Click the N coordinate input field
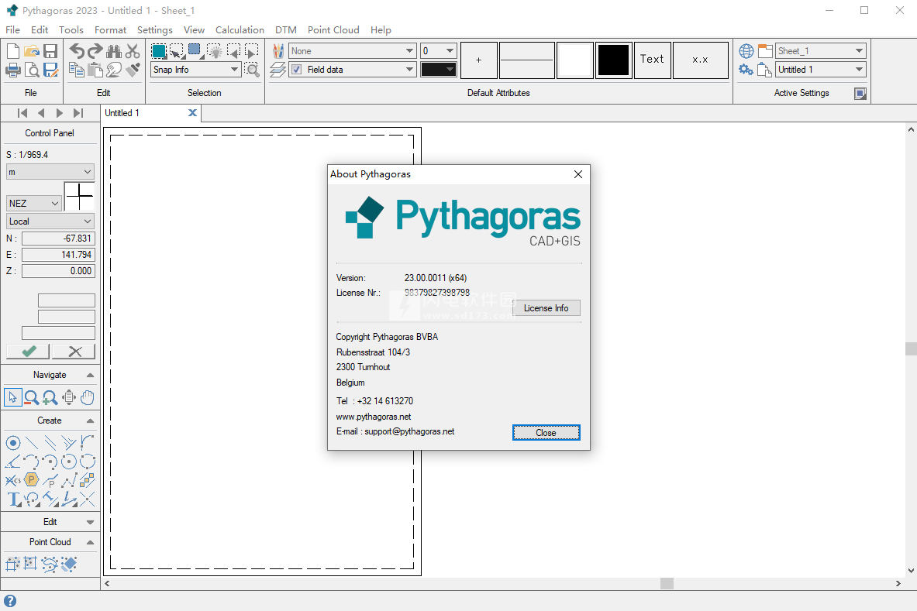 pos(58,239)
